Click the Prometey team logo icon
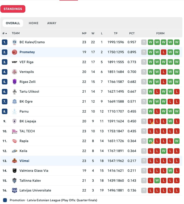184x204 pixels. click(14, 52)
